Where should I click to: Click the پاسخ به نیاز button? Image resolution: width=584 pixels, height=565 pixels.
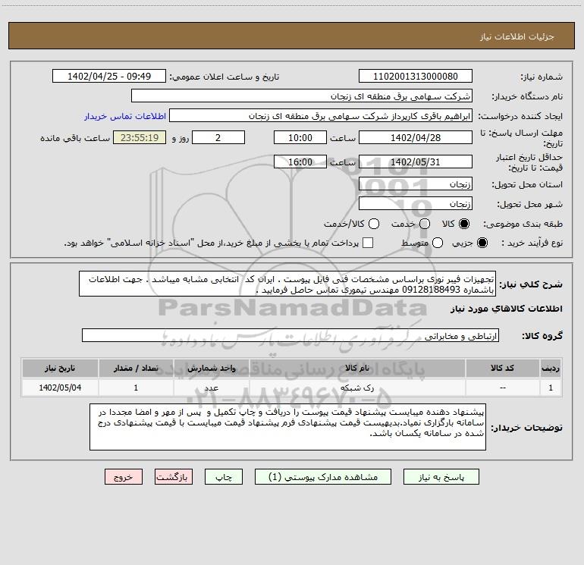coord(441,477)
